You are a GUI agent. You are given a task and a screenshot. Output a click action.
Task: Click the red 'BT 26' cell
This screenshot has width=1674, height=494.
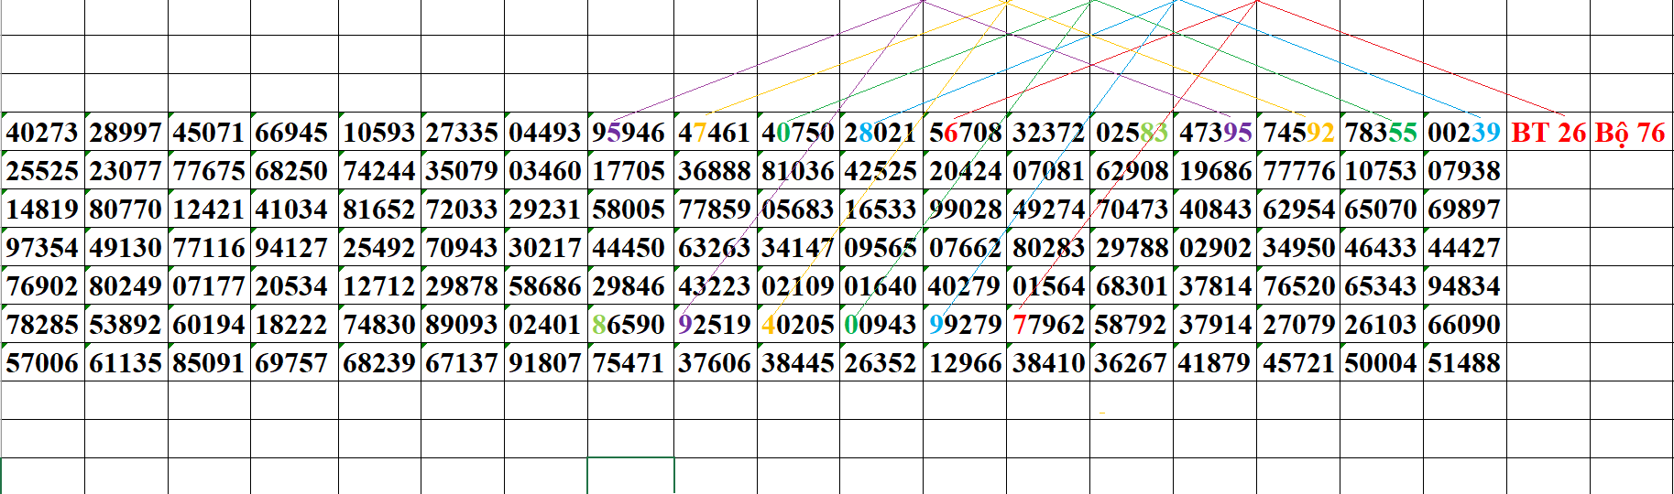coord(1548,133)
